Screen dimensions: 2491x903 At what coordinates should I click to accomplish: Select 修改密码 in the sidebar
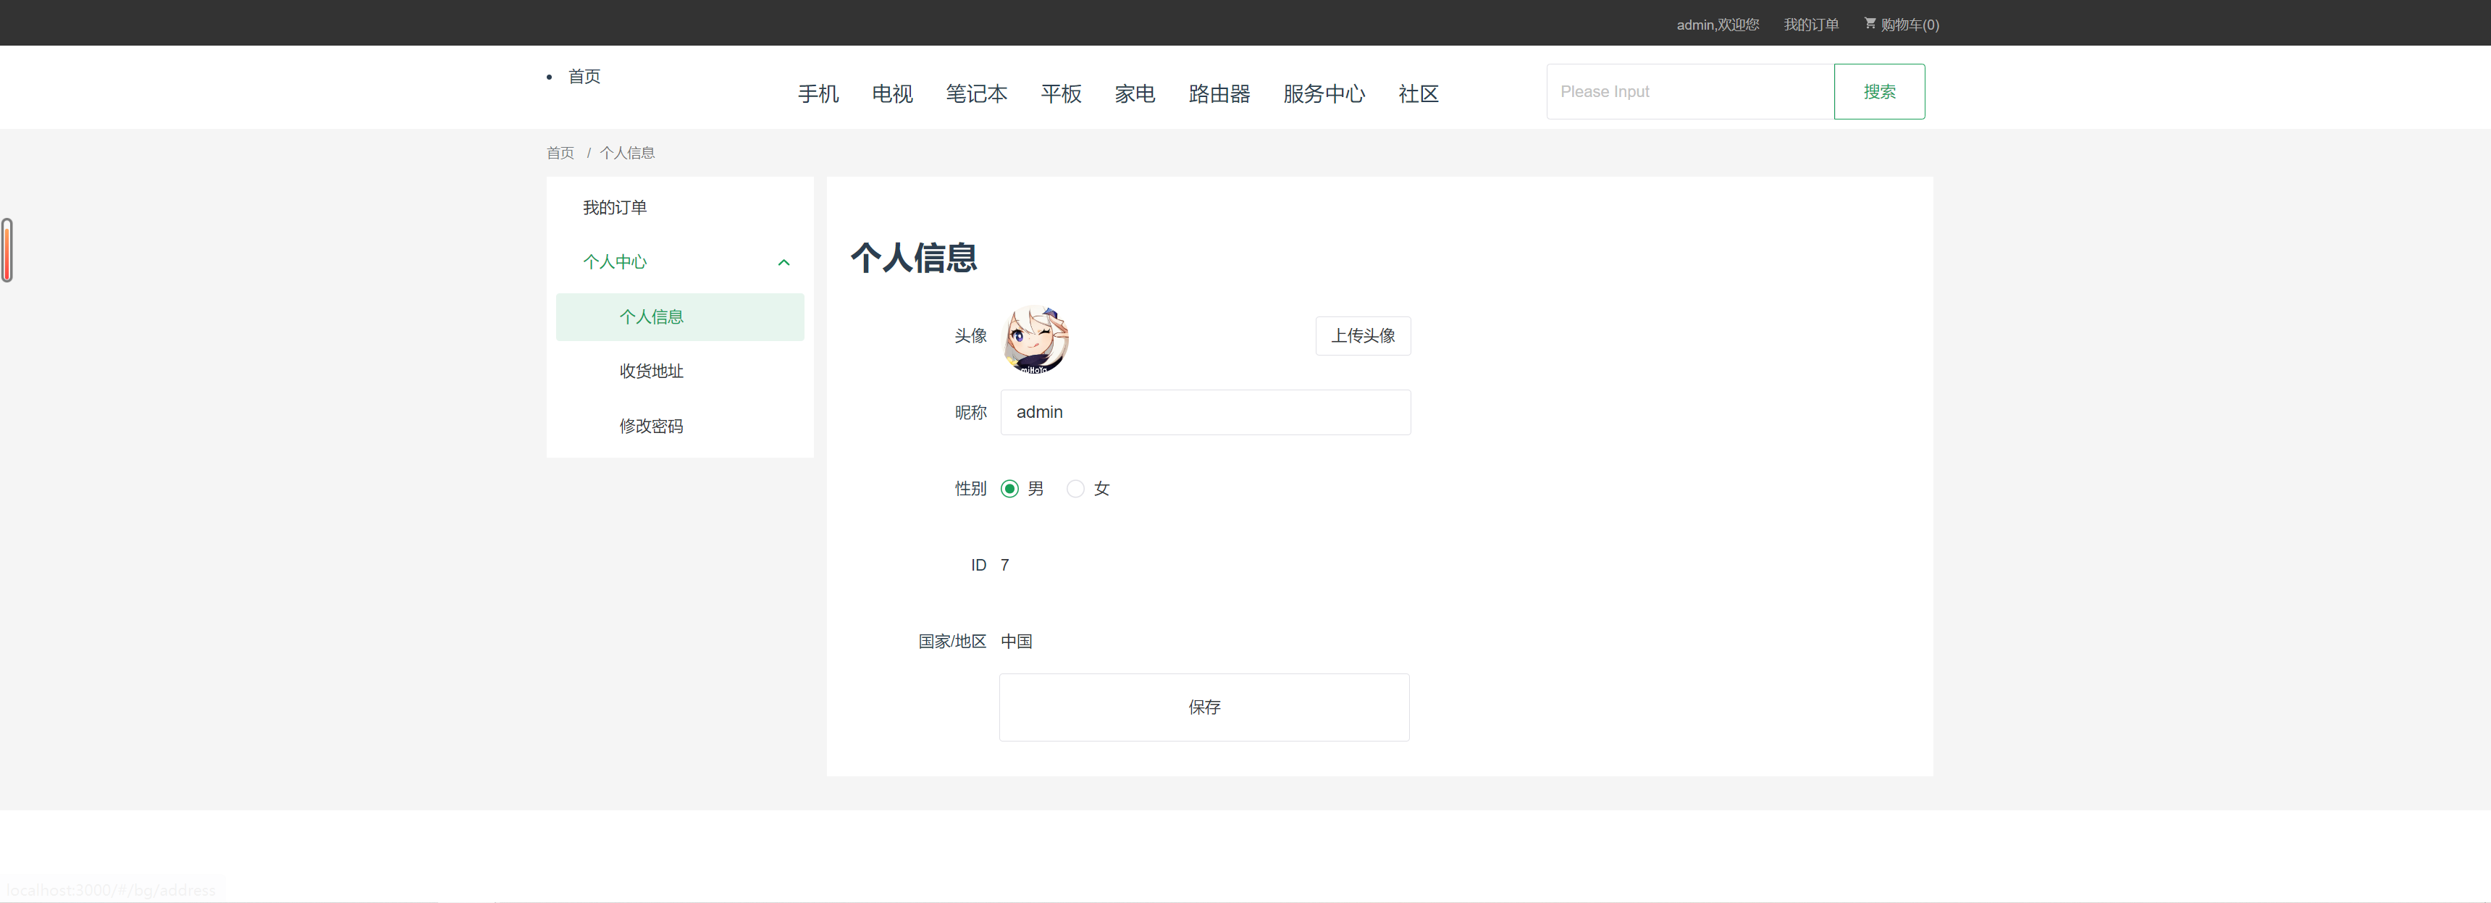[x=652, y=425]
